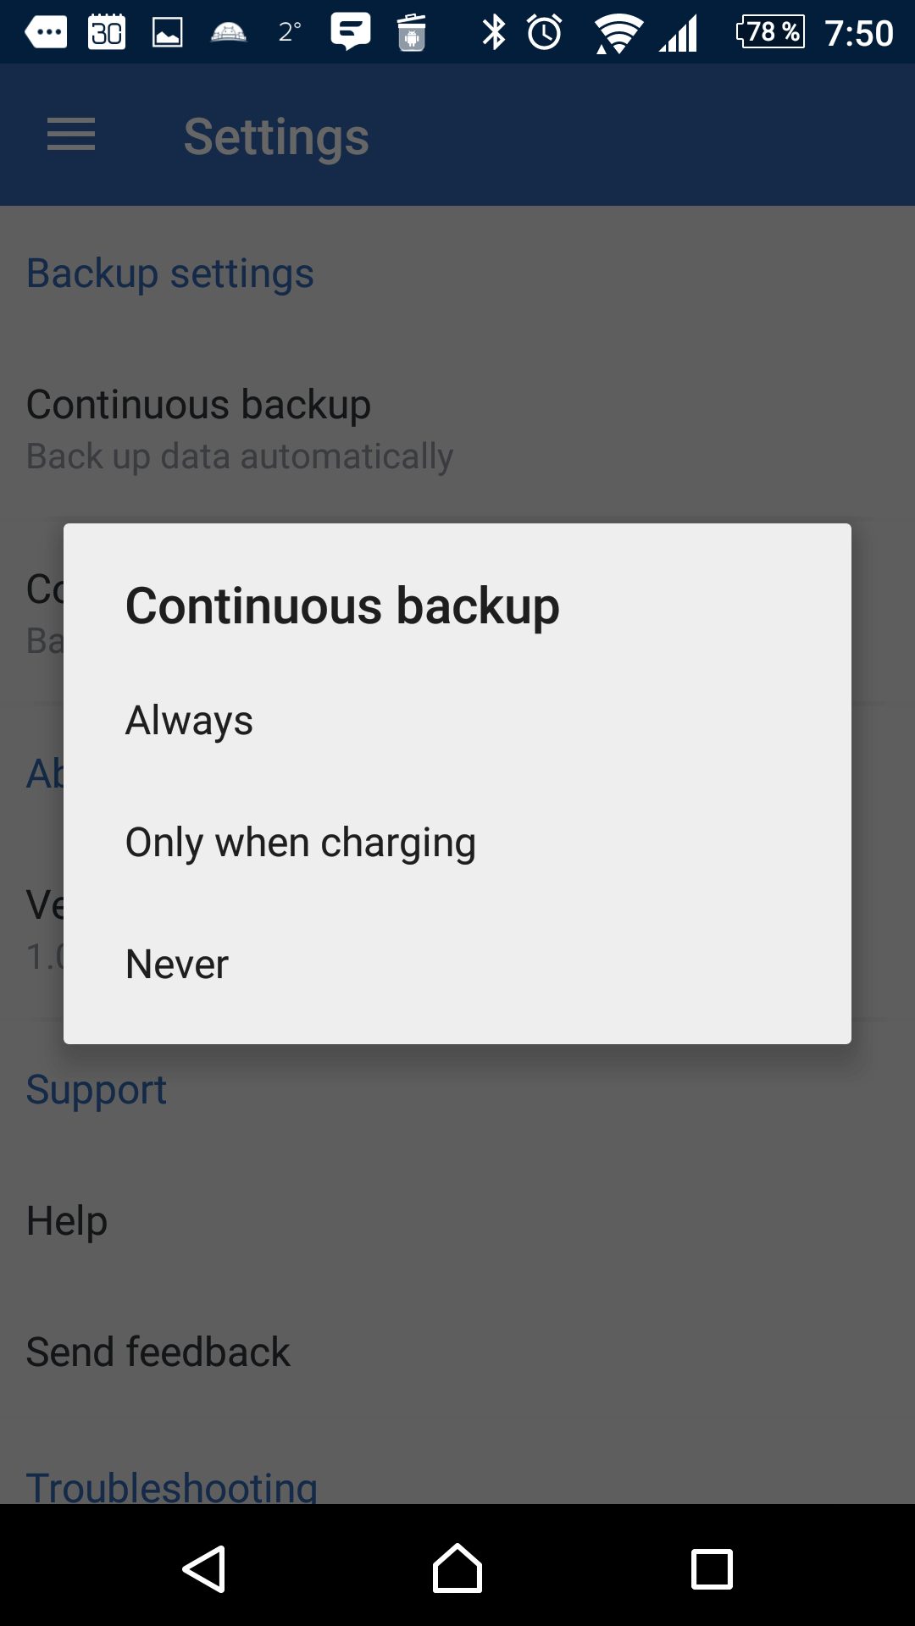Tap the message notification icon
The image size is (915, 1626).
pyautogui.click(x=351, y=31)
